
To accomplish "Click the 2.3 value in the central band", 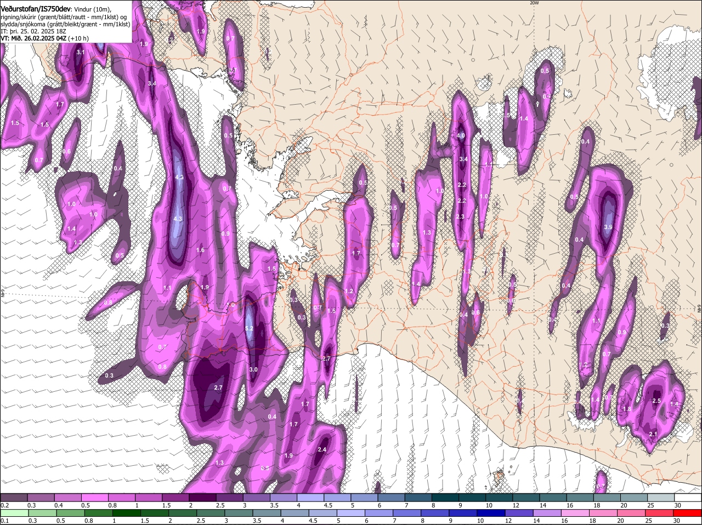I will [x=460, y=216].
